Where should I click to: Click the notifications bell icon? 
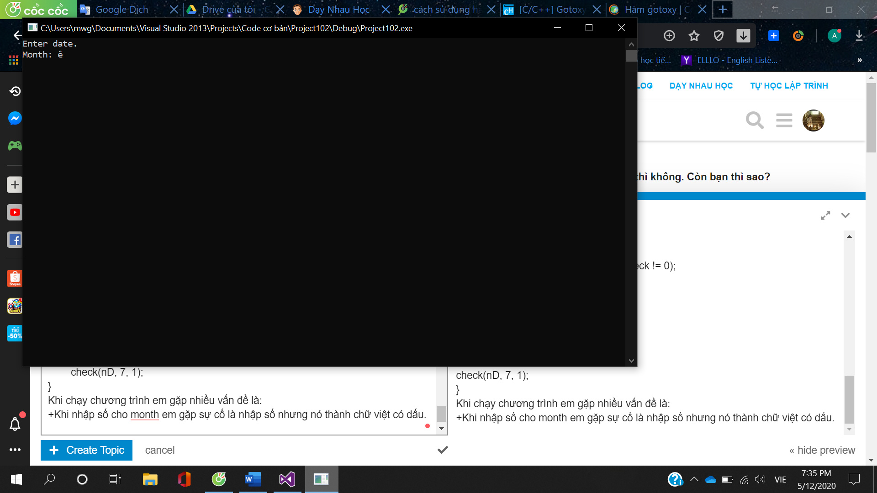coord(15,424)
